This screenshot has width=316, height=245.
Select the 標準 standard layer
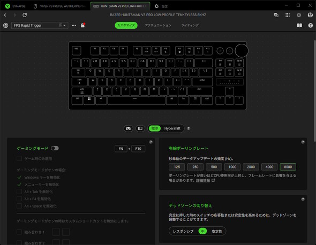(155, 128)
